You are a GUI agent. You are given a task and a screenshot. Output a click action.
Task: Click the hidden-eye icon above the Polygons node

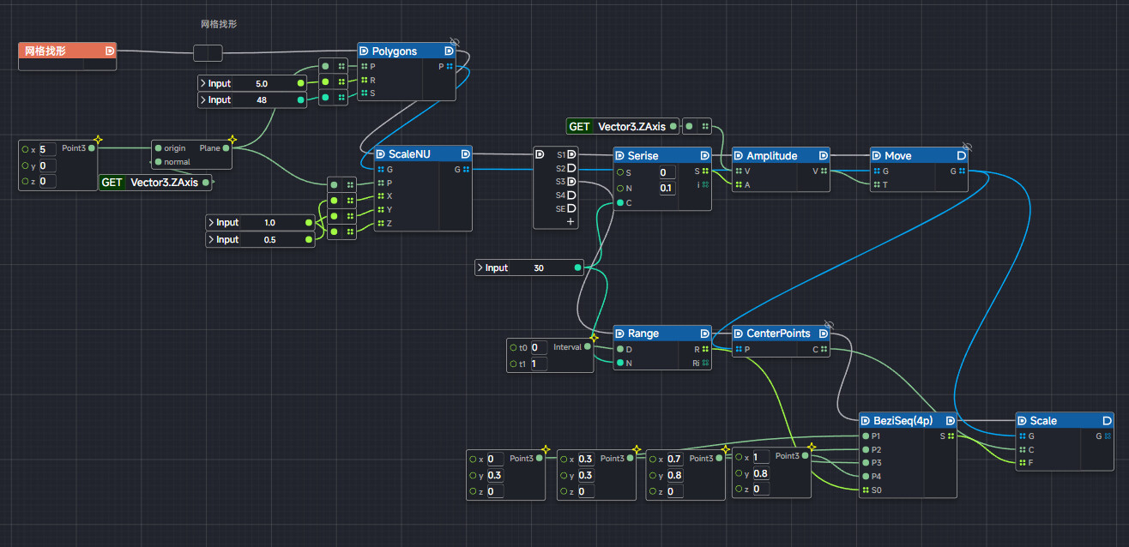[455, 41]
